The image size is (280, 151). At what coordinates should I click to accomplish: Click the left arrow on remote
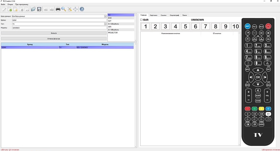pos(251,77)
